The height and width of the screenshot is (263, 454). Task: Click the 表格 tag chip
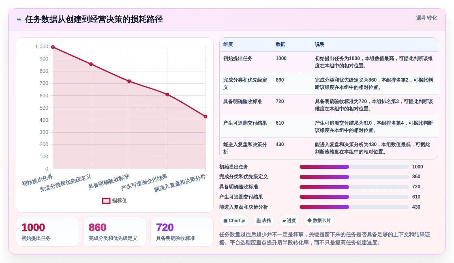tap(264, 221)
